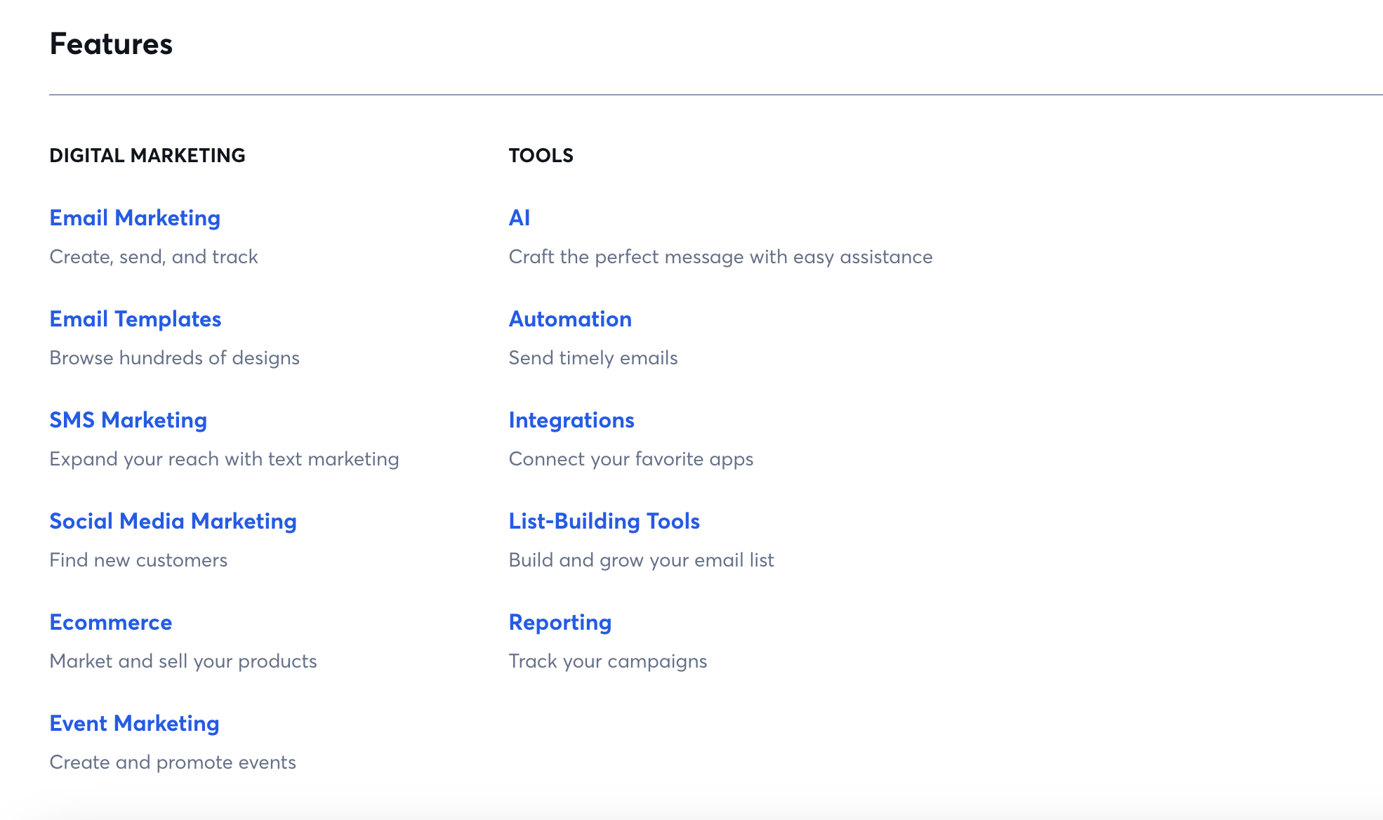Click the text 'Connect your favorite apps'
This screenshot has width=1383, height=820.
pos(631,458)
